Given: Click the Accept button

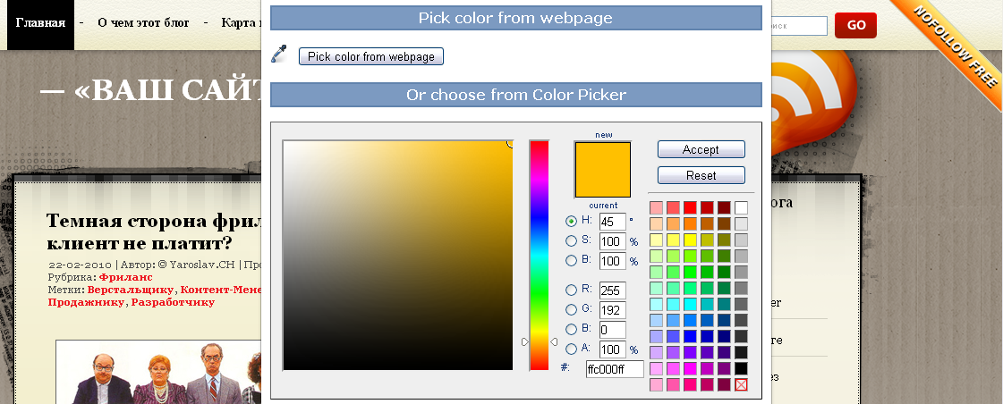Looking at the screenshot, I should pos(701,149).
